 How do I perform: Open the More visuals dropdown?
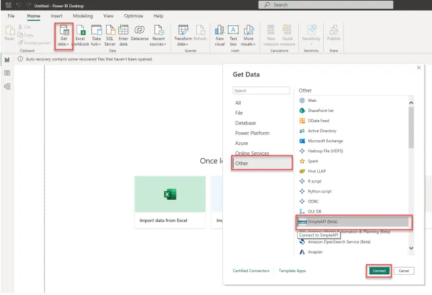pyautogui.click(x=248, y=36)
